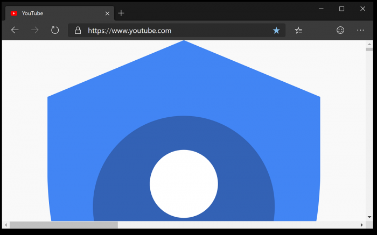Send feedback with the smiley icon
This screenshot has width=377, height=235.
tap(340, 30)
